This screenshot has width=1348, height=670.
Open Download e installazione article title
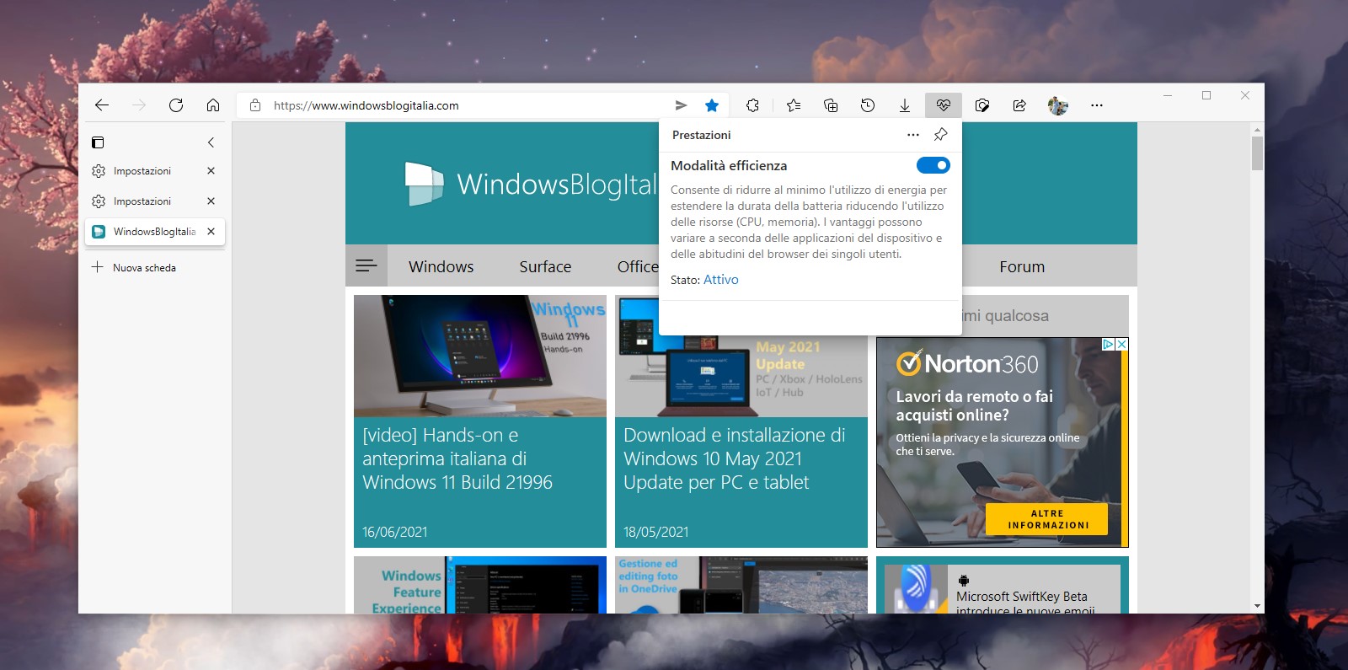pyautogui.click(x=734, y=458)
